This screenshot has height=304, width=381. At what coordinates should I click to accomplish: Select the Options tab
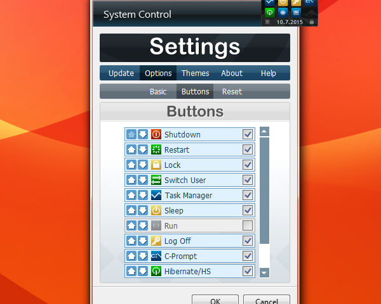tap(158, 73)
